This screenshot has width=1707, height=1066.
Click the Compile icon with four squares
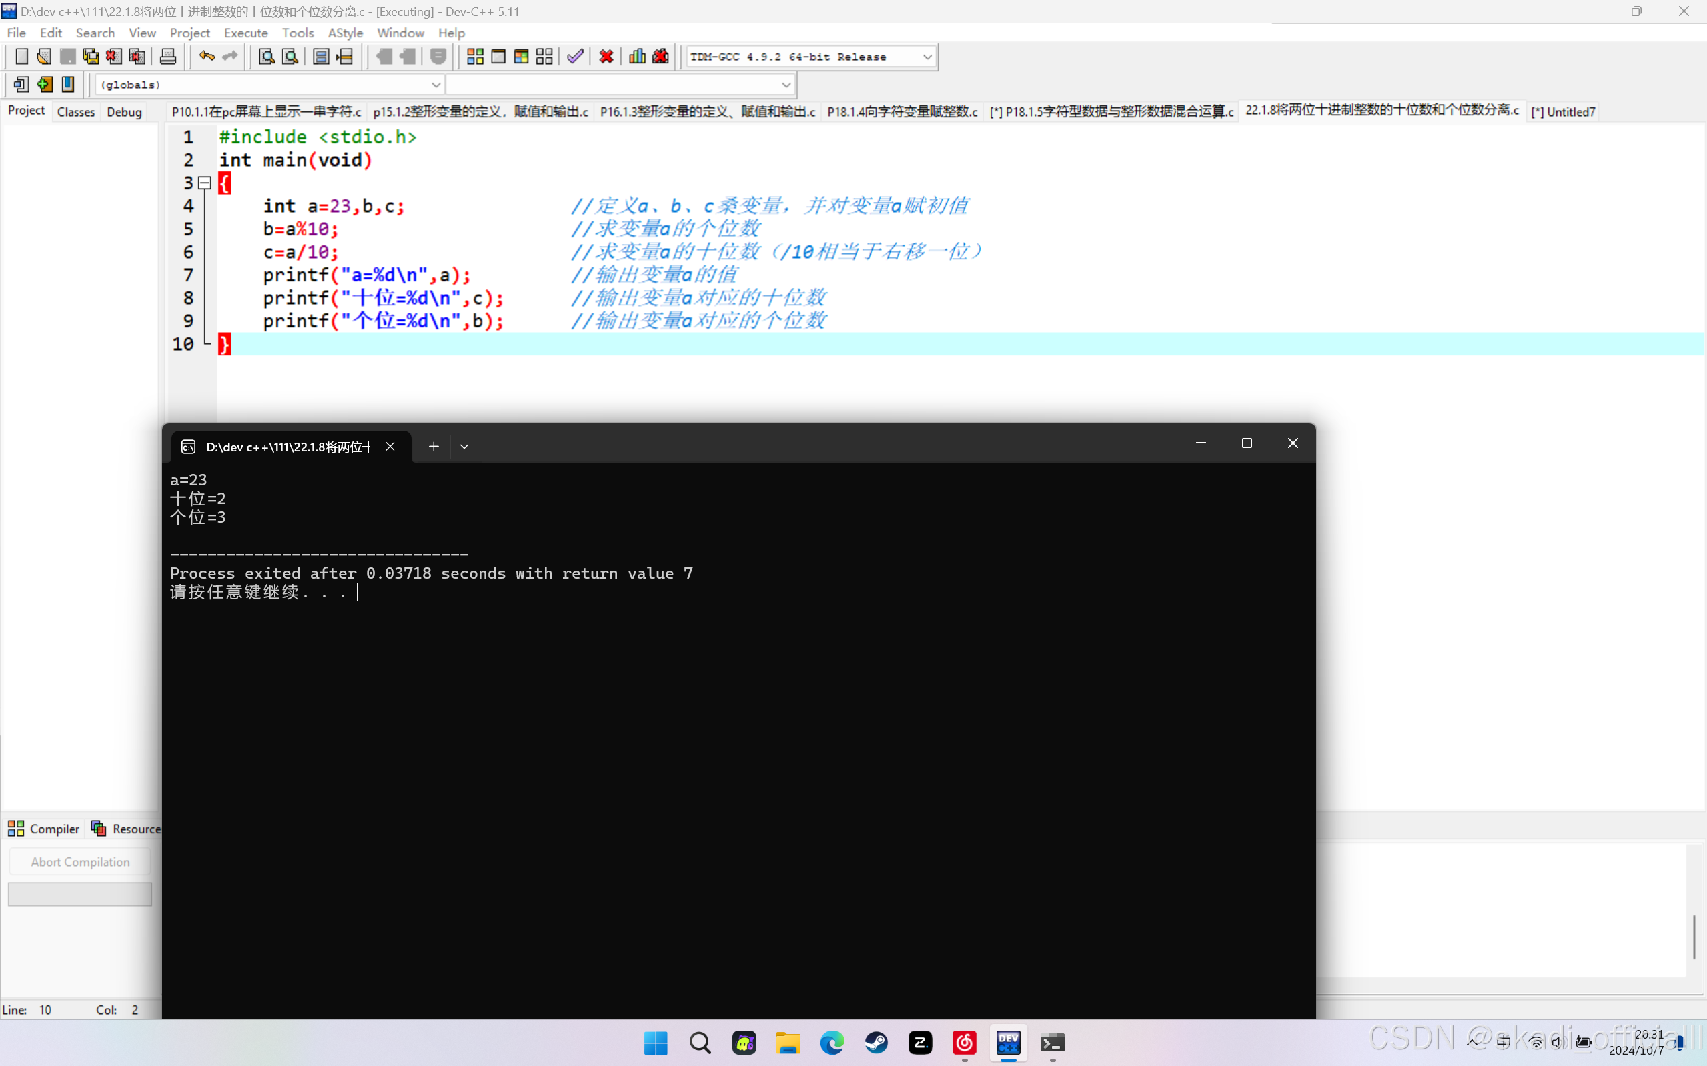click(475, 57)
